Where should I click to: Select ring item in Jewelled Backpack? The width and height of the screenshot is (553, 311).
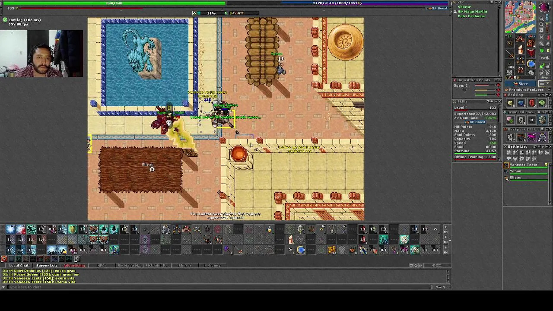pyautogui.click(x=531, y=120)
